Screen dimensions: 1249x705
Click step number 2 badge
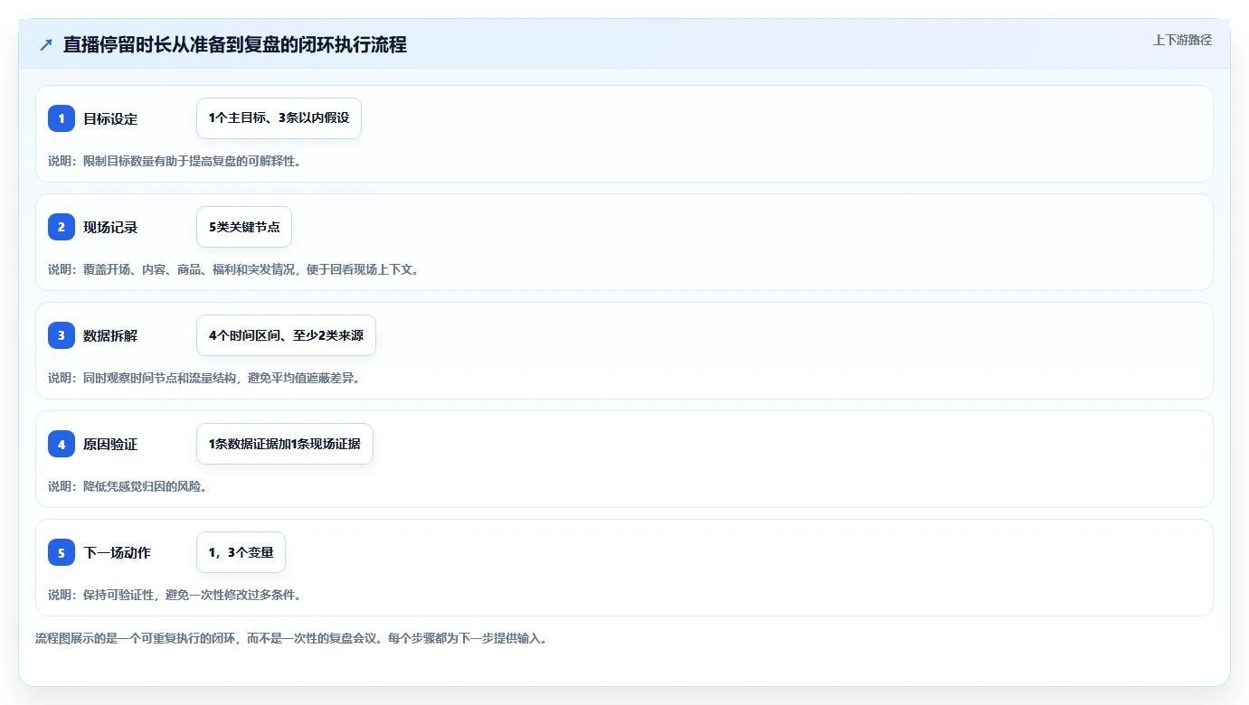coord(62,227)
